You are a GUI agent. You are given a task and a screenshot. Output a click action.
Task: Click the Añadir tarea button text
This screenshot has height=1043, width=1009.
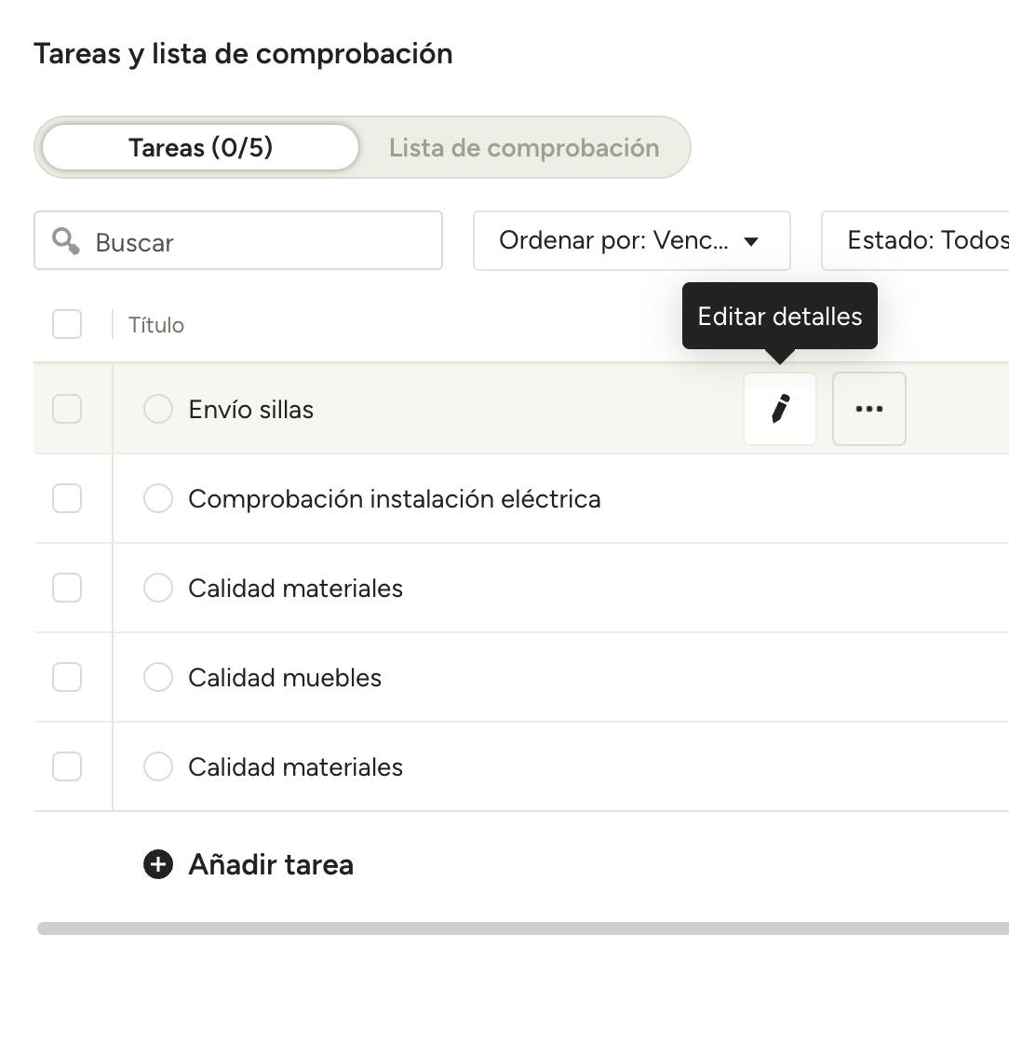pos(270,864)
